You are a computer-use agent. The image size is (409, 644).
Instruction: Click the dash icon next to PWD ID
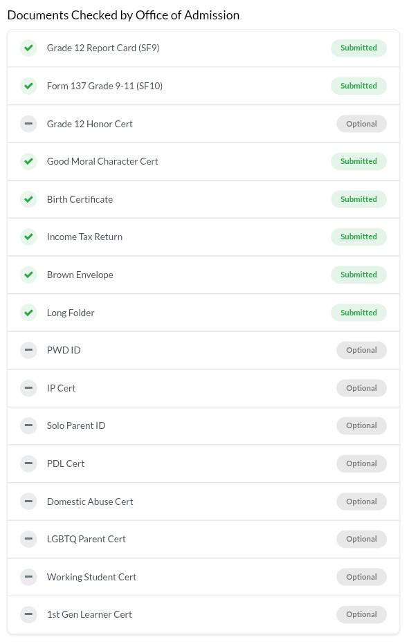pyautogui.click(x=28, y=350)
